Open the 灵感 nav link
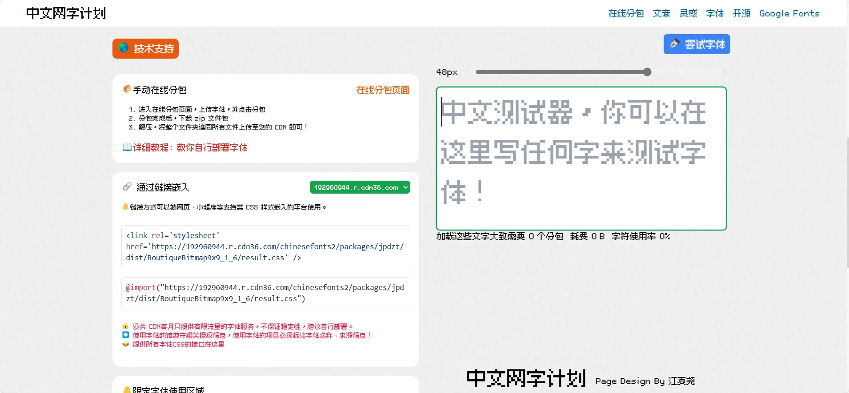Image resolution: width=849 pixels, height=393 pixels. [688, 13]
